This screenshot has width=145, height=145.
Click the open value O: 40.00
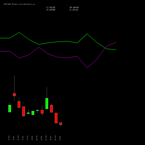point(51,10)
